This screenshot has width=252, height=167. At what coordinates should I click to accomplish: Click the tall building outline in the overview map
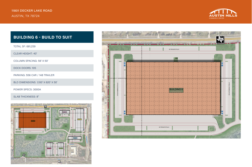coord(80,120)
